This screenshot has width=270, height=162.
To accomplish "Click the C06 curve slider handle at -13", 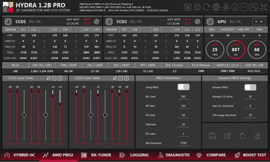I will 60,104.
